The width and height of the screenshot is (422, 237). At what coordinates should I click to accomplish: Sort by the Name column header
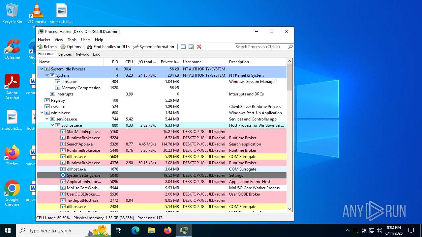71,62
